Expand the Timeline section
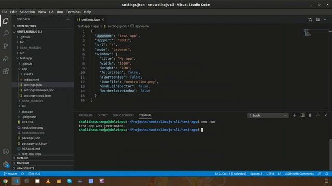This screenshot has height=186, width=332. tap(43, 163)
